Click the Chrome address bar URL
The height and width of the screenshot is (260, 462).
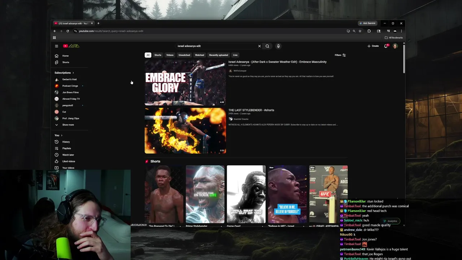click(x=111, y=31)
